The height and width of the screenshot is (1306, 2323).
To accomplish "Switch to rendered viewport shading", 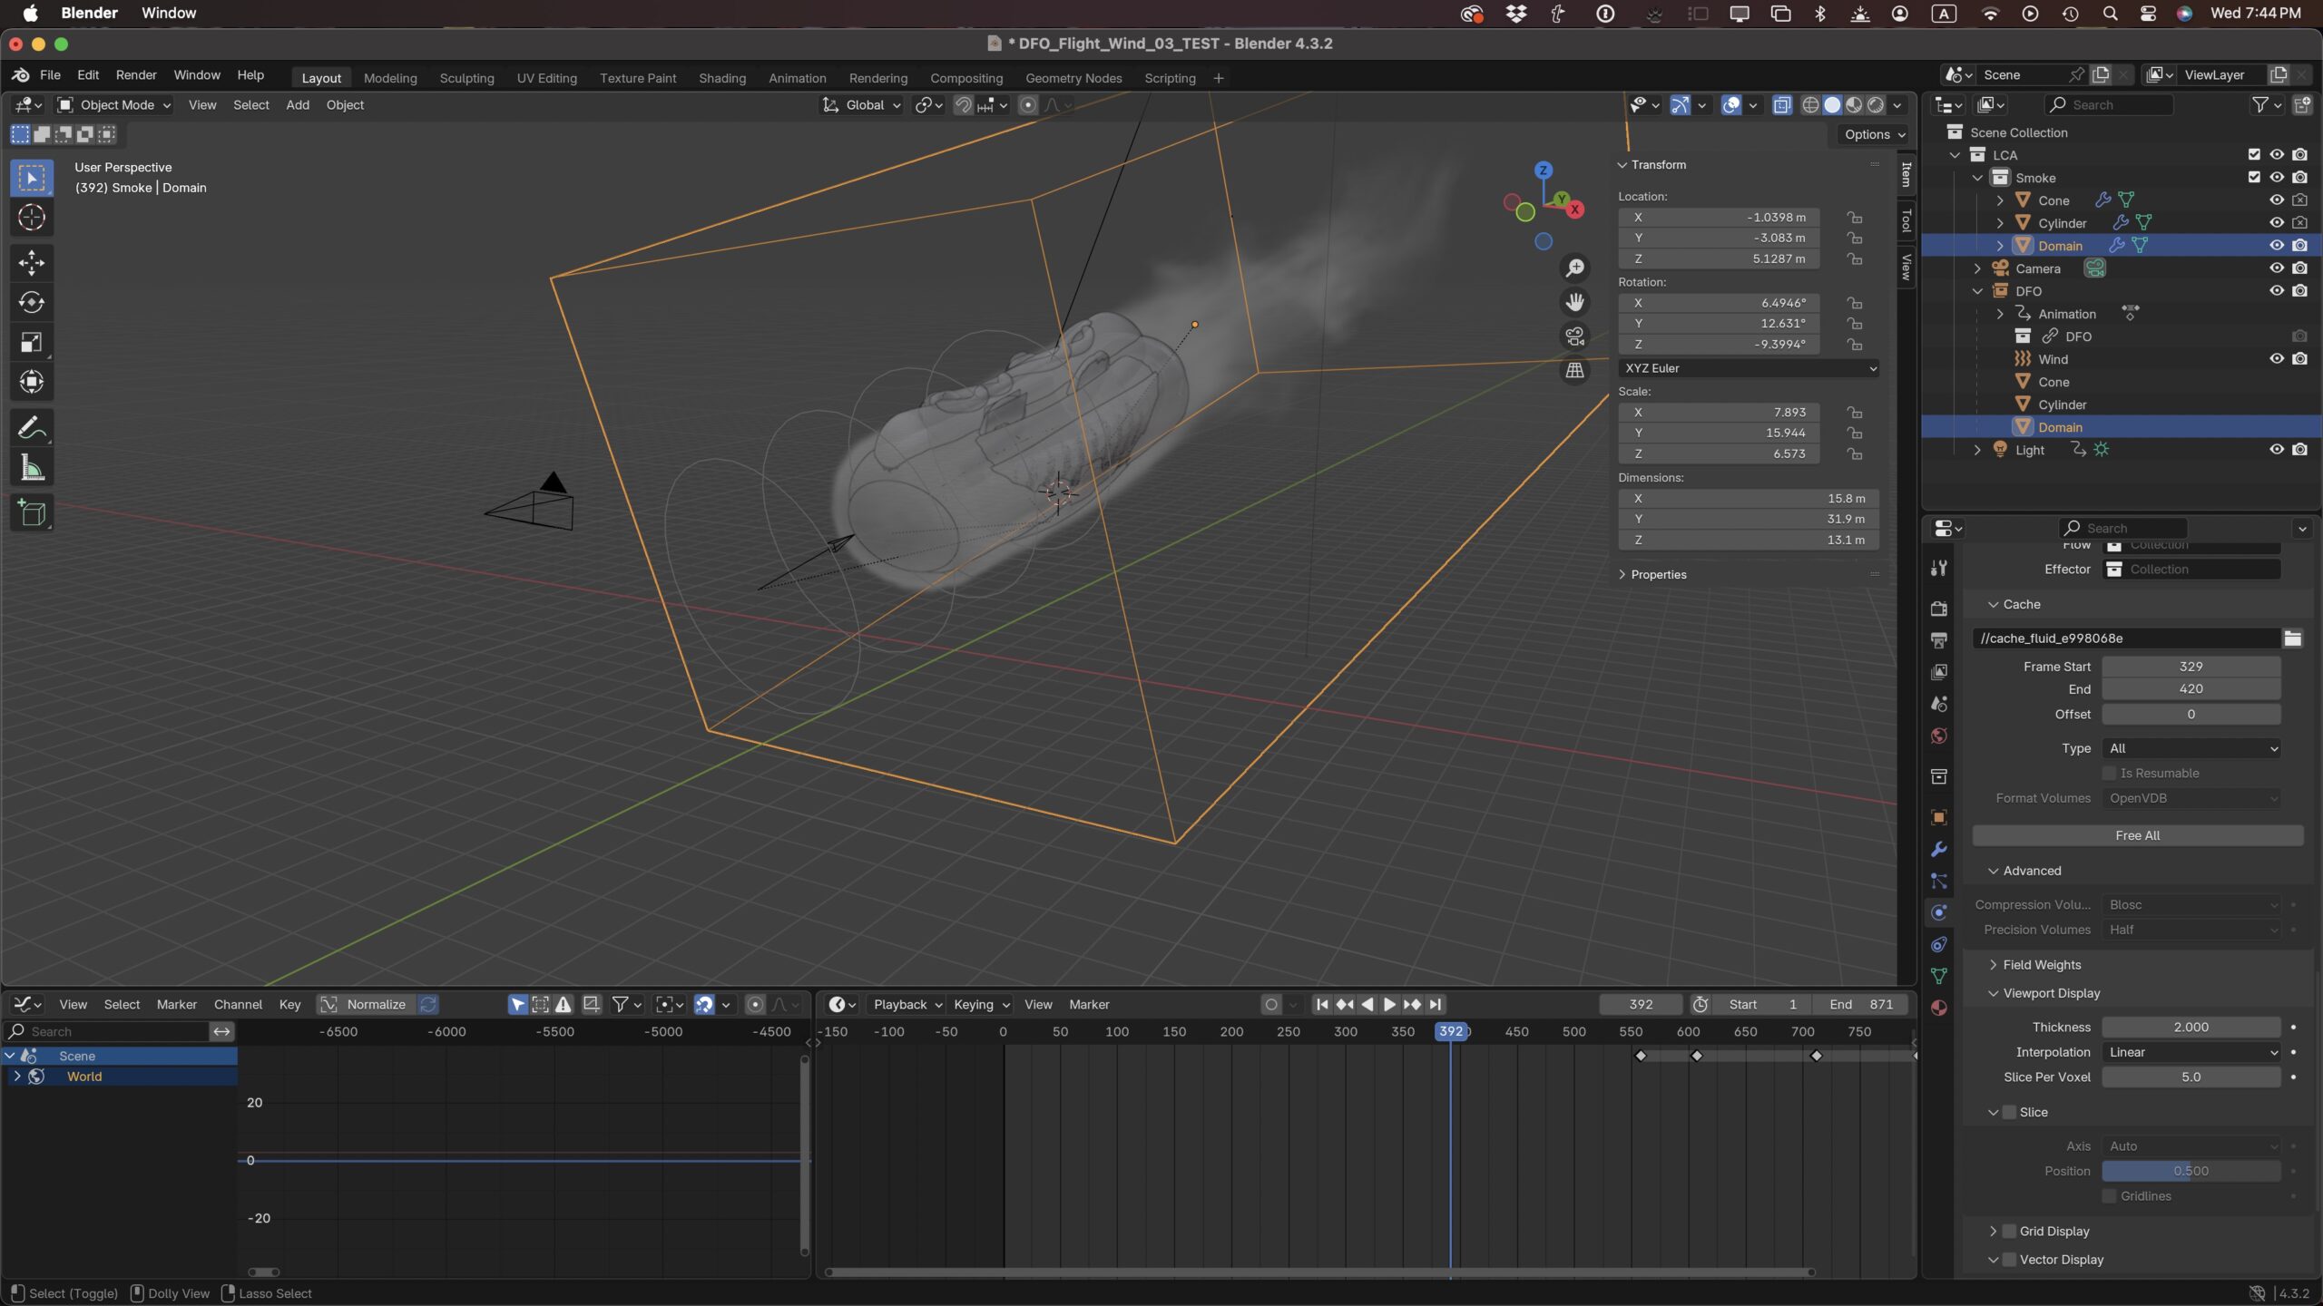I will 1874,105.
